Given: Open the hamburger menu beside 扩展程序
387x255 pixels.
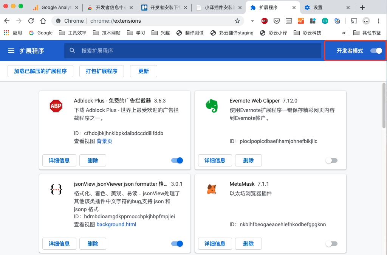Looking at the screenshot, I should 11,51.
